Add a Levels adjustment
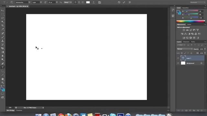207x116 pixels. tap(187, 30)
